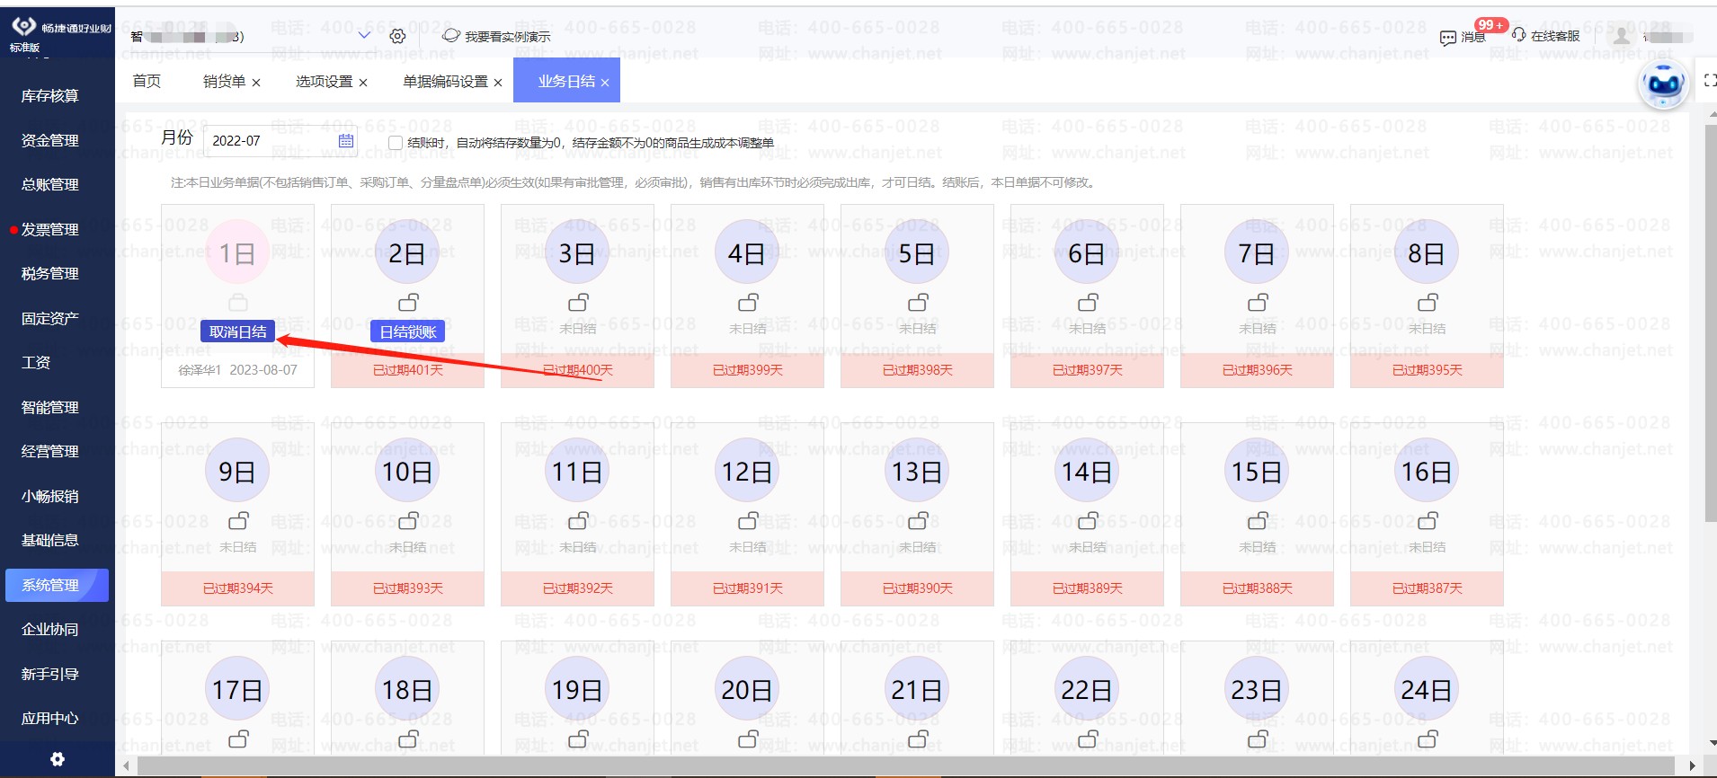Open 智能管理 in sidebar
Viewport: 1717px width, 778px height.
50,408
